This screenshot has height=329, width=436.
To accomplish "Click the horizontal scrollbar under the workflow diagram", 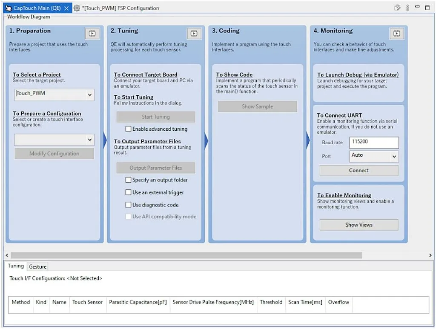I will (186, 255).
